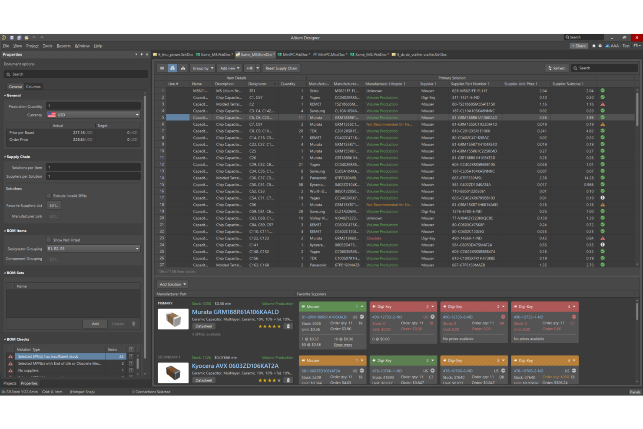The width and height of the screenshot is (643, 429).
Task: Click the Share button
Action: click(579, 46)
